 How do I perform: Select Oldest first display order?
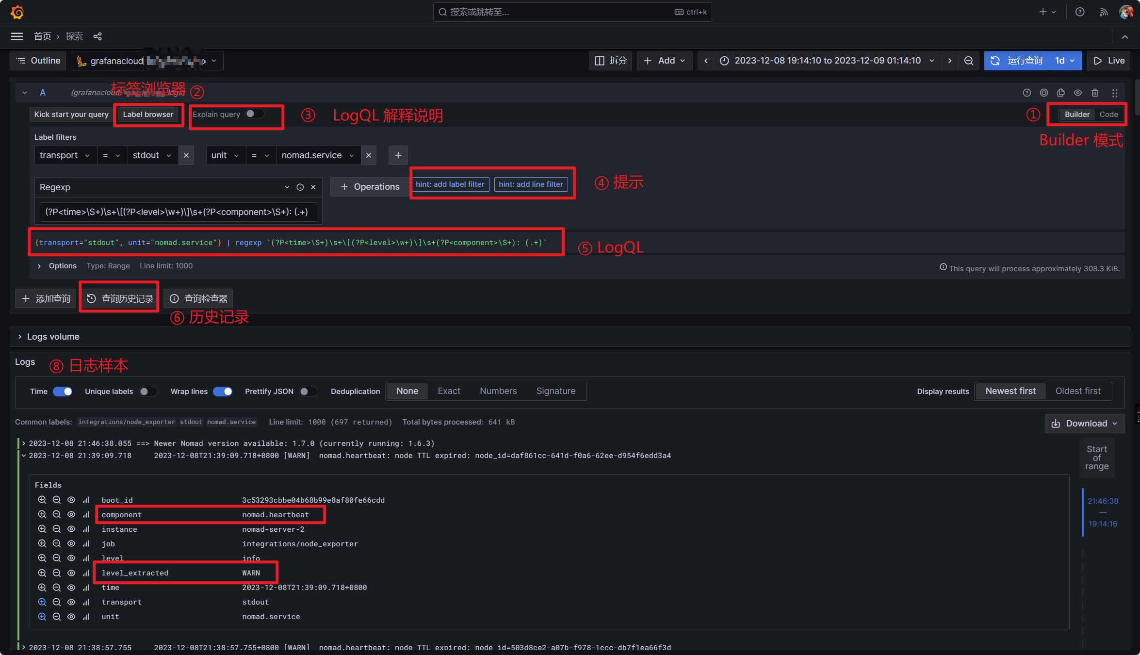(x=1078, y=391)
